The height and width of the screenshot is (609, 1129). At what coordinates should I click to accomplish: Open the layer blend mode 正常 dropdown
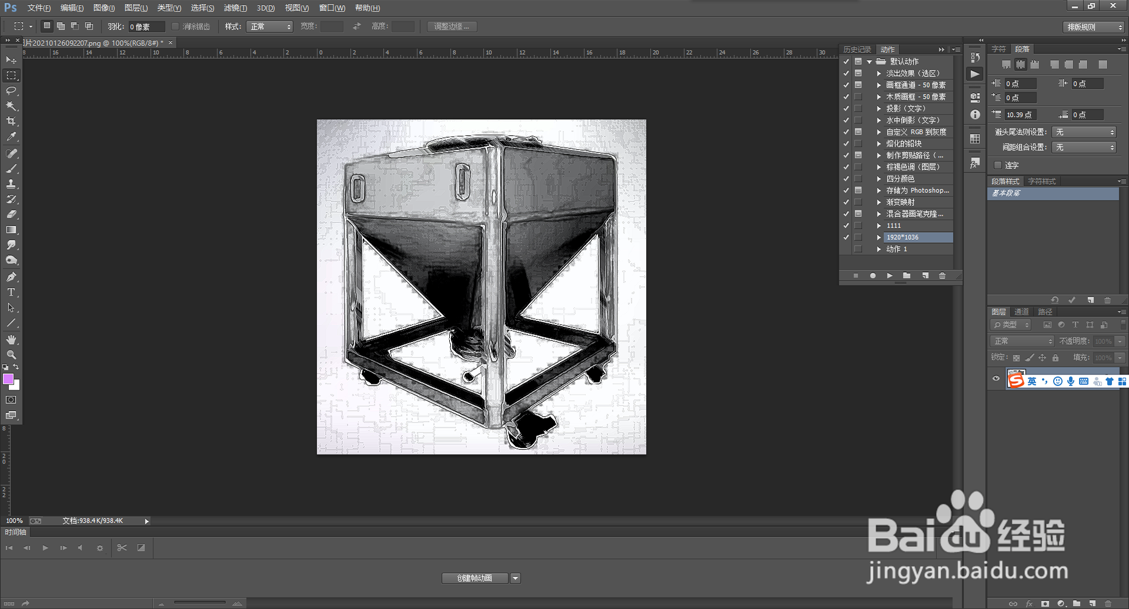(1023, 341)
